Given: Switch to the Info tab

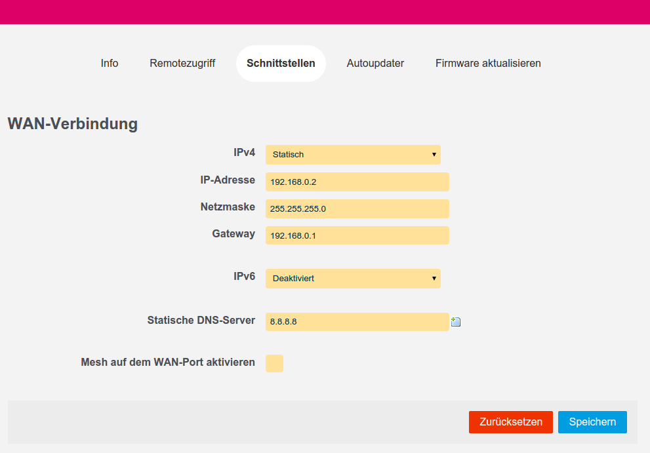Looking at the screenshot, I should click(x=110, y=64).
